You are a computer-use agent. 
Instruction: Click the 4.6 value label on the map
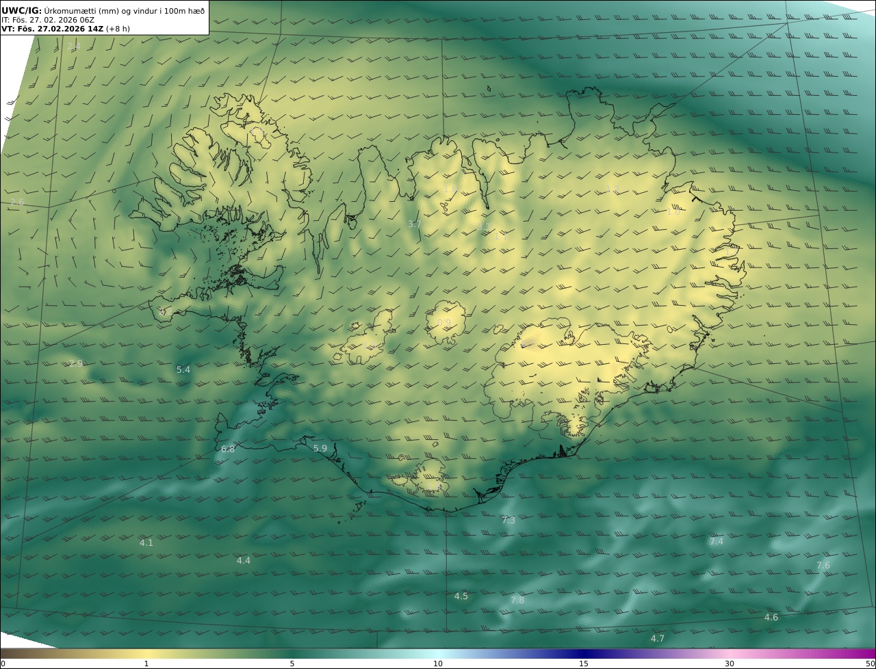(x=771, y=618)
